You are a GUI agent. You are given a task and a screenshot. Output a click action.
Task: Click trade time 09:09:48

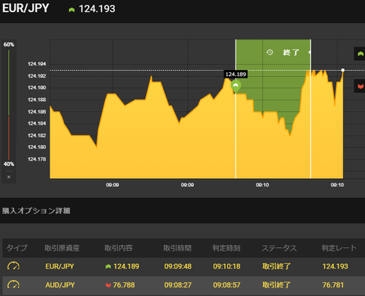178,266
